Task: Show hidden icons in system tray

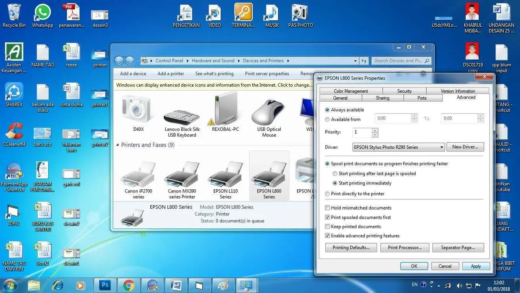Action: pyautogui.click(x=439, y=285)
